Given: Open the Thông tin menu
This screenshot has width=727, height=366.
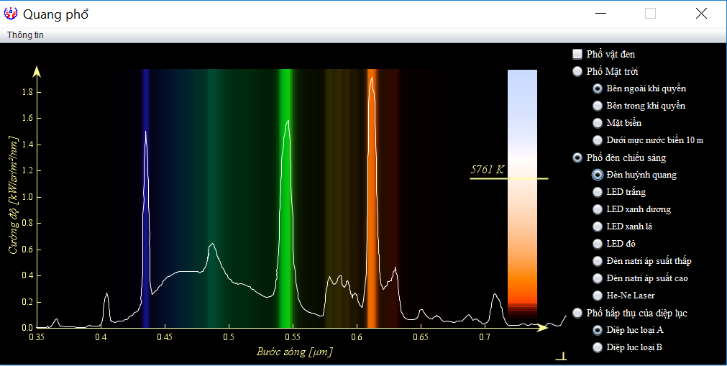Looking at the screenshot, I should pos(25,35).
